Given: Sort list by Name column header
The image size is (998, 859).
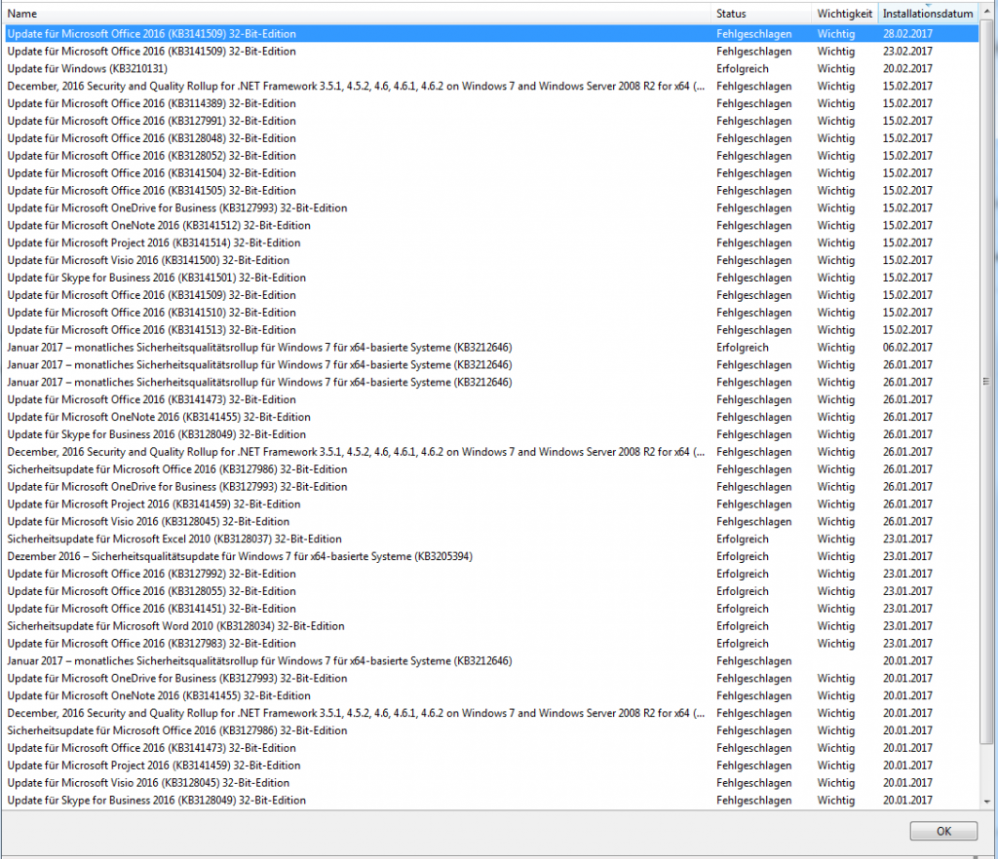Looking at the screenshot, I should tap(357, 14).
